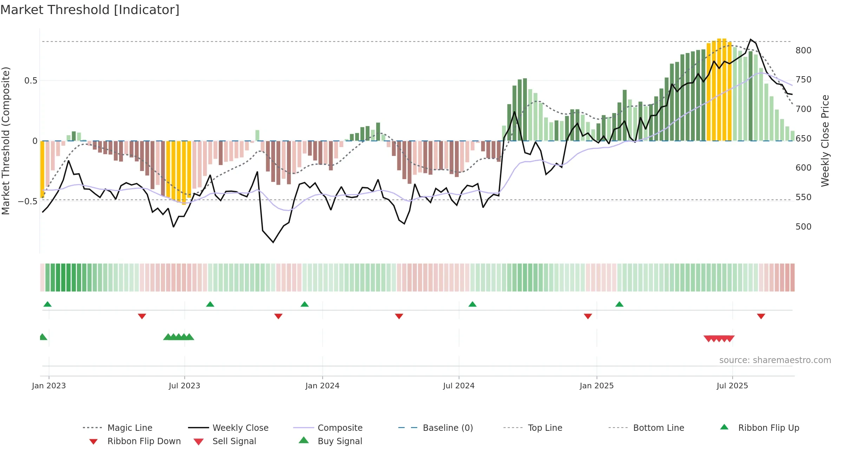Click the Ribbon Flip Up marker before Jan 2024
This screenshot has width=843, height=474.
pos(305,304)
